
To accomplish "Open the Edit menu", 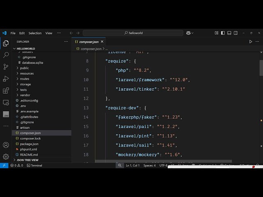I will click(22, 33).
